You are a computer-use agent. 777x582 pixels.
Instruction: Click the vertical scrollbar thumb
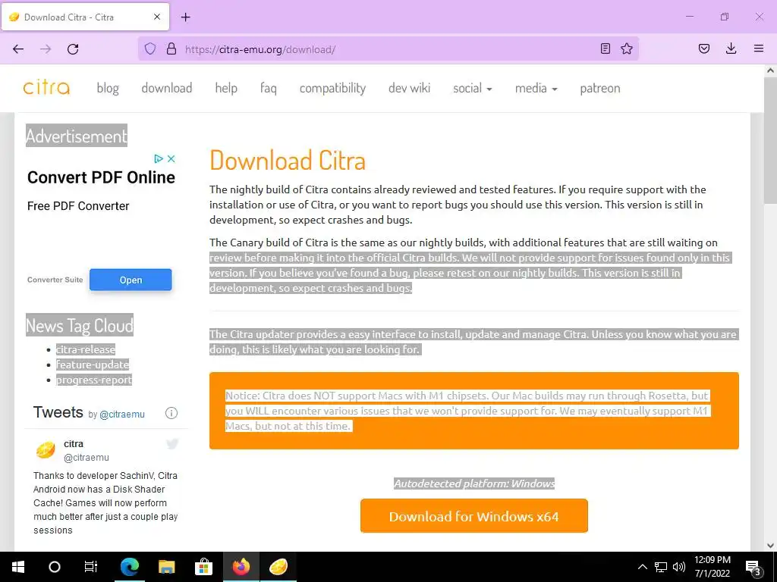pos(770,140)
